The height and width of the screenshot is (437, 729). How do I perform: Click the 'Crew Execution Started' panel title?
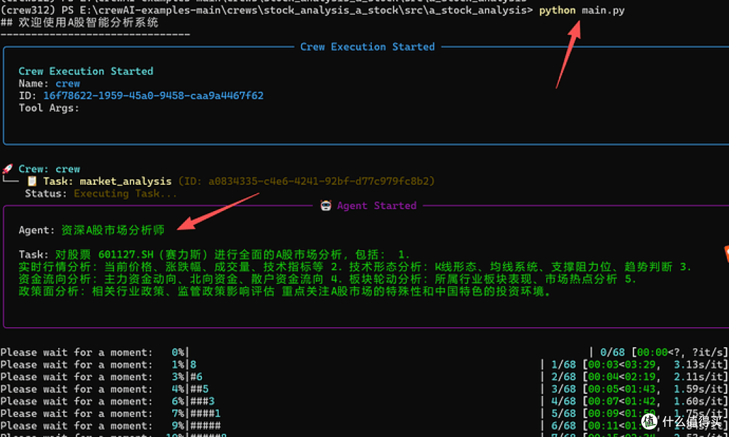(x=367, y=47)
